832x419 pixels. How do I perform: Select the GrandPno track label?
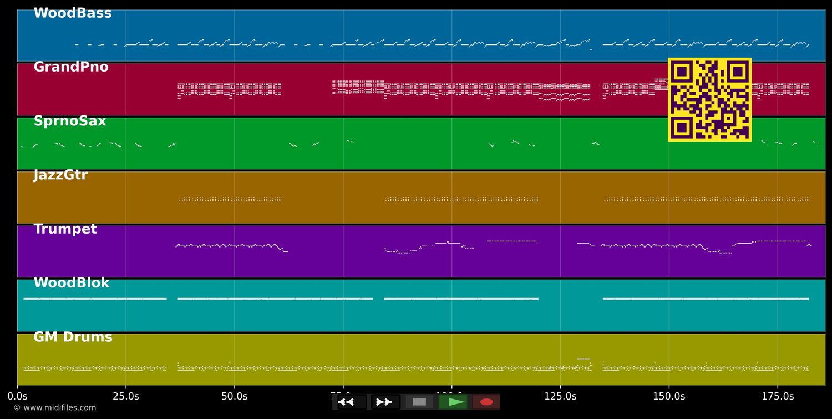71,68
